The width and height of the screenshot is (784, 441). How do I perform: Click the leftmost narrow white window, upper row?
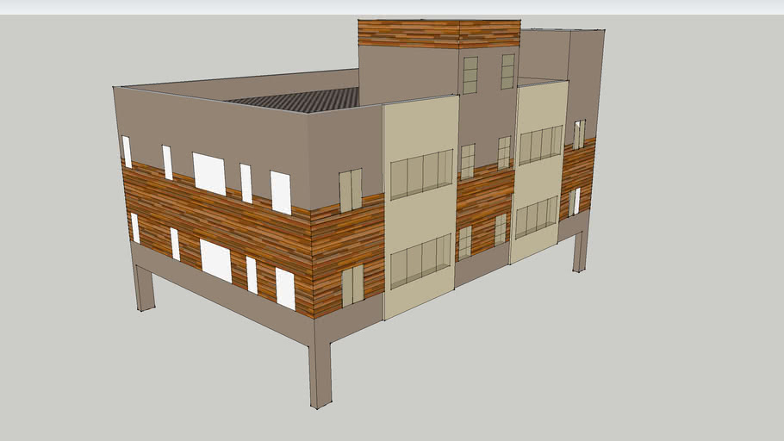(x=127, y=152)
